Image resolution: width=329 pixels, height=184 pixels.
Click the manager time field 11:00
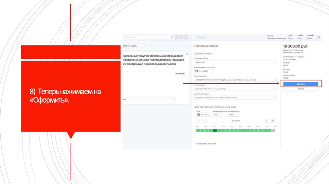pos(217,114)
